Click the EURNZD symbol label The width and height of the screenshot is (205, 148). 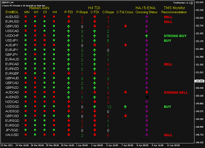(x=12, y=69)
